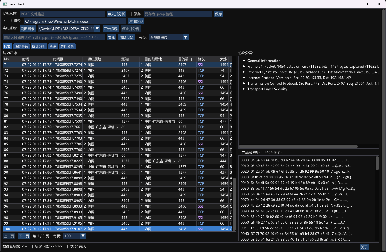Expand the Transmission Control Protocol node
386x252 pixels.
point(244,84)
